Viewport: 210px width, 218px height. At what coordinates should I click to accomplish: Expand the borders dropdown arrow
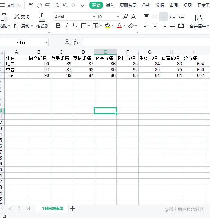[x=89, y=26]
